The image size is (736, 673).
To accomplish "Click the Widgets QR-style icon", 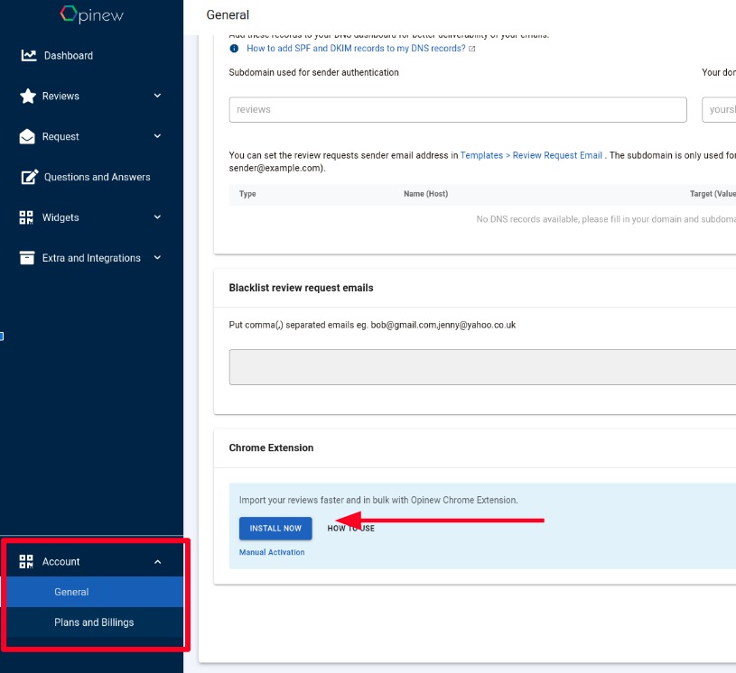I will coord(26,217).
